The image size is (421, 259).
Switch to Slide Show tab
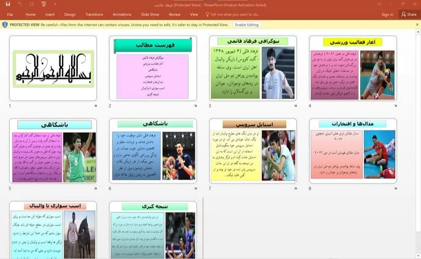click(x=150, y=14)
